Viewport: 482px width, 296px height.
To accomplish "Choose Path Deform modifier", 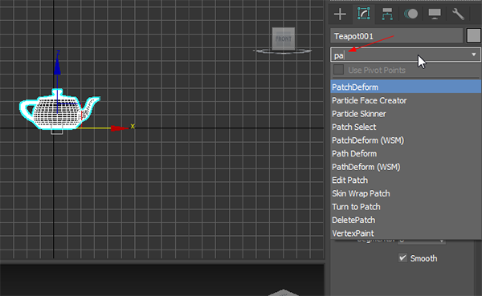I will click(x=406, y=153).
